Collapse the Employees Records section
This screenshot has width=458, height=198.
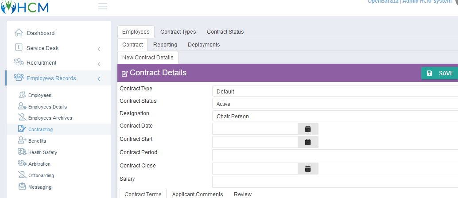(x=99, y=78)
